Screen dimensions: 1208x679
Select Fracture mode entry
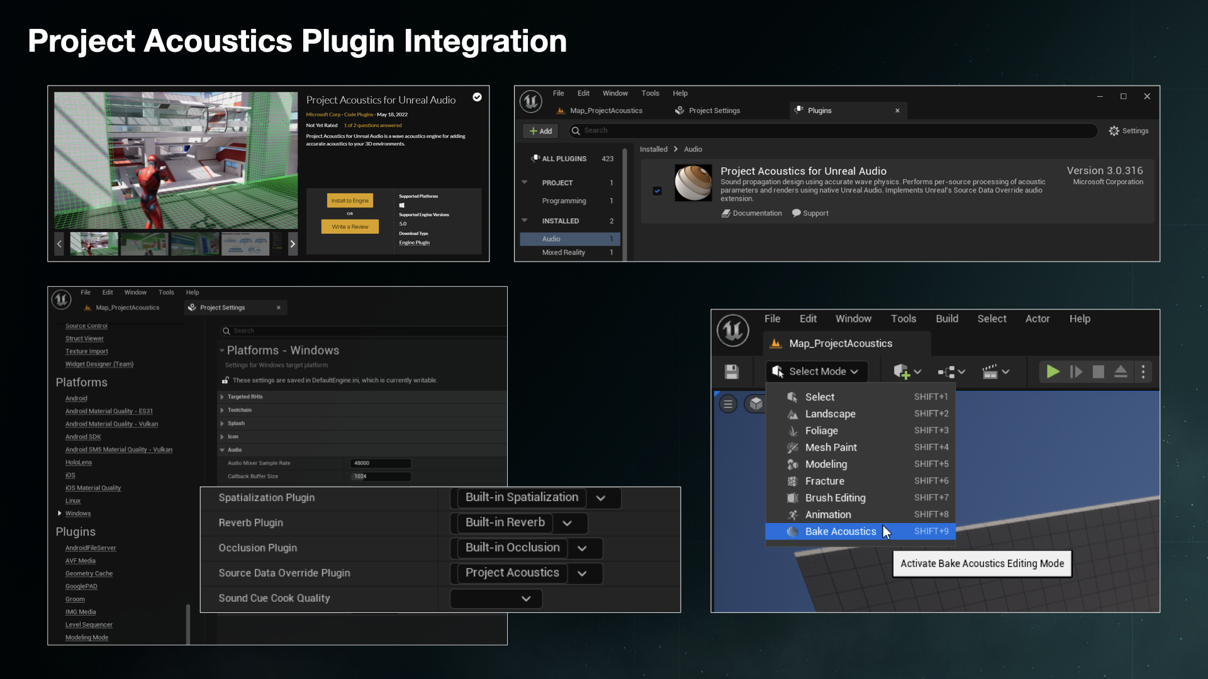(861, 481)
